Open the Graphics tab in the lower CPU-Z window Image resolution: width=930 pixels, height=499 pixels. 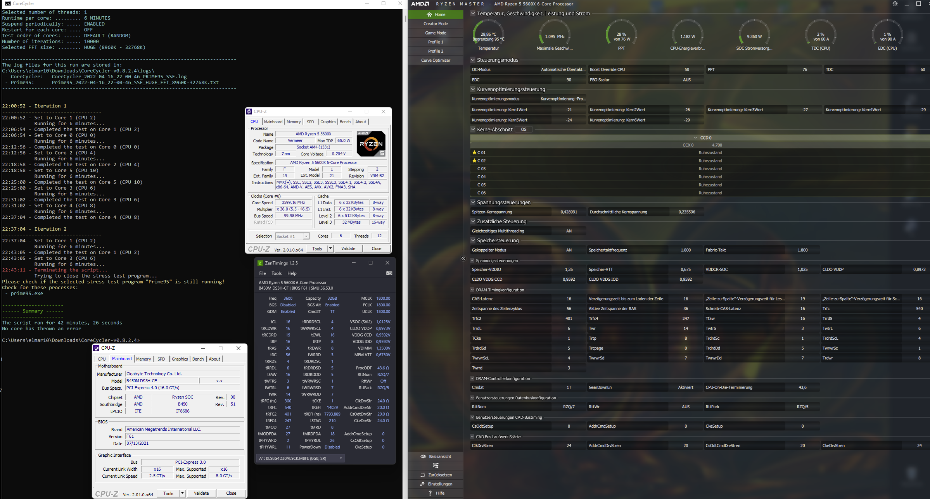click(x=180, y=359)
